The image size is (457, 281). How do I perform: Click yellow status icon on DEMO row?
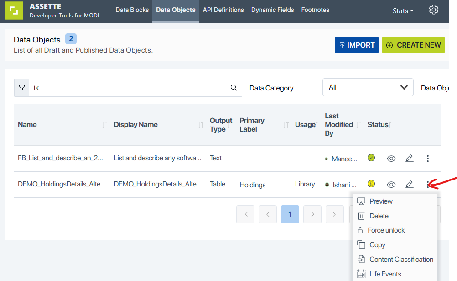tap(371, 184)
